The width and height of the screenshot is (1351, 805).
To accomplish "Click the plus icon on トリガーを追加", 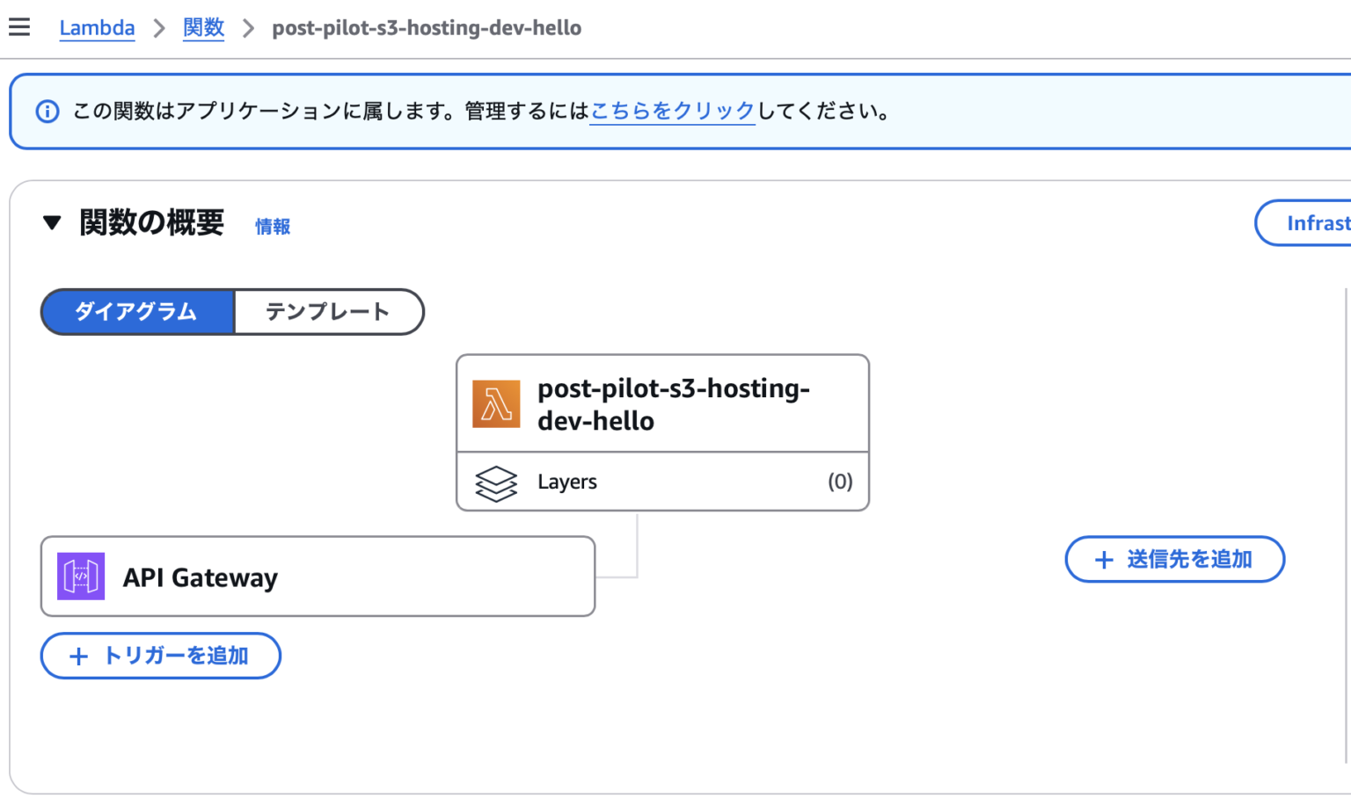I will pyautogui.click(x=80, y=656).
